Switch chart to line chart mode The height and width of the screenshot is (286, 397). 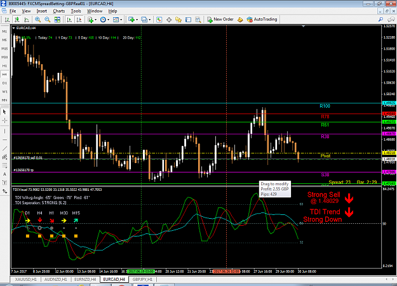(x=26, y=20)
